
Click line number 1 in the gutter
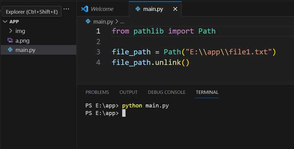click(98, 31)
